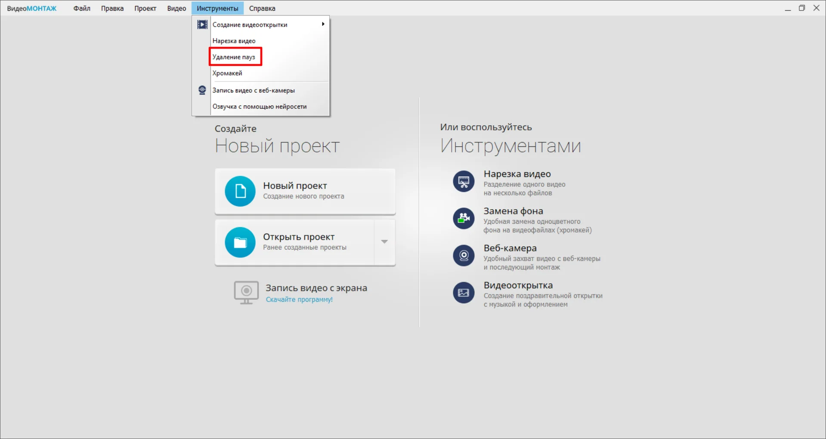
Task: Select Озвучка с помощью нейросети menu entry
Action: 260,107
